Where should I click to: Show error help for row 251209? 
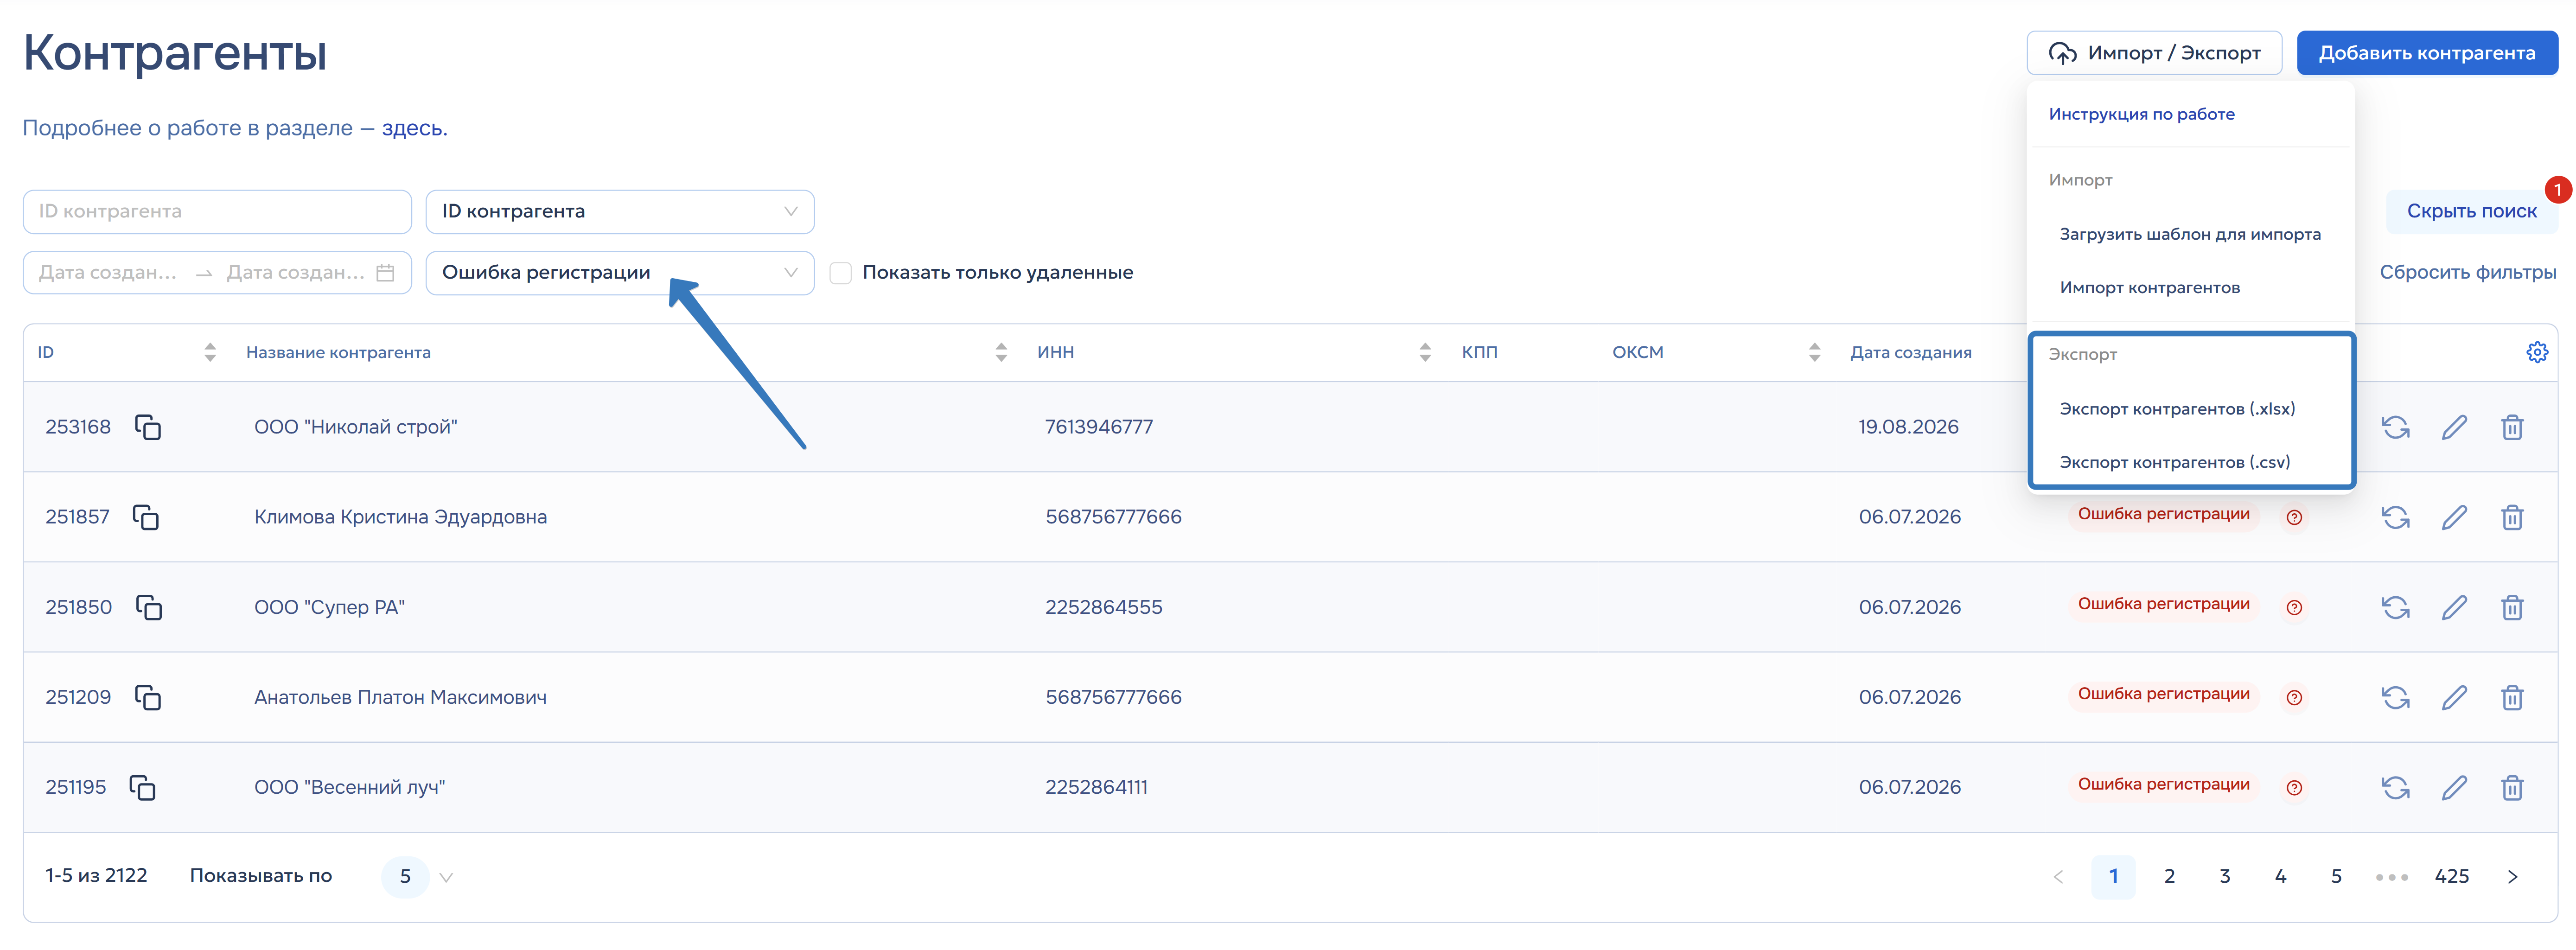coord(2294,697)
